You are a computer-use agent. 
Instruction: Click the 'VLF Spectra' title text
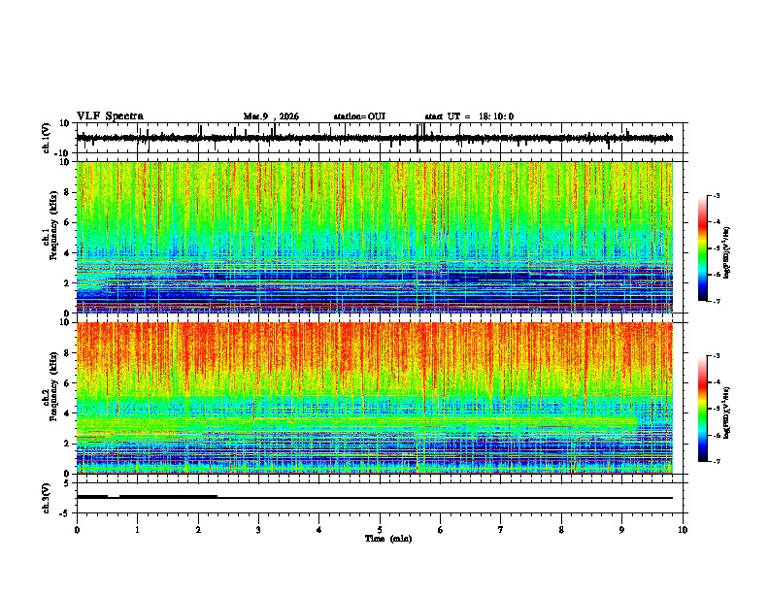pyautogui.click(x=110, y=116)
